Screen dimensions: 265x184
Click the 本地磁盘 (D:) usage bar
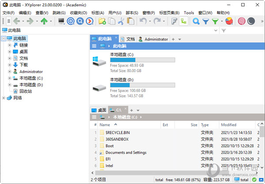click(x=143, y=85)
